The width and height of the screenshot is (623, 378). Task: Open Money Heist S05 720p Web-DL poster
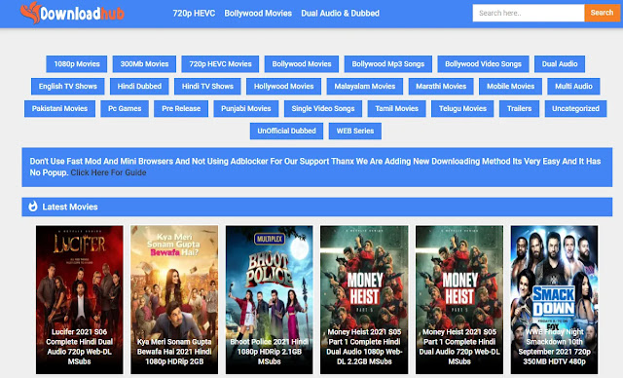pyautogui.click(x=459, y=300)
